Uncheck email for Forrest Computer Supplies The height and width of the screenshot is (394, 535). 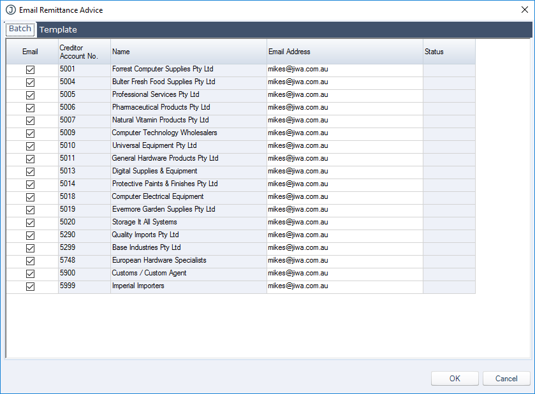click(x=30, y=69)
